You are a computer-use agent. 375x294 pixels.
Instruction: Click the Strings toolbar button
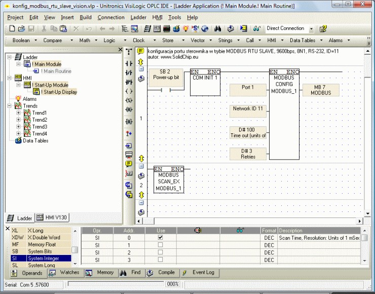(x=226, y=40)
